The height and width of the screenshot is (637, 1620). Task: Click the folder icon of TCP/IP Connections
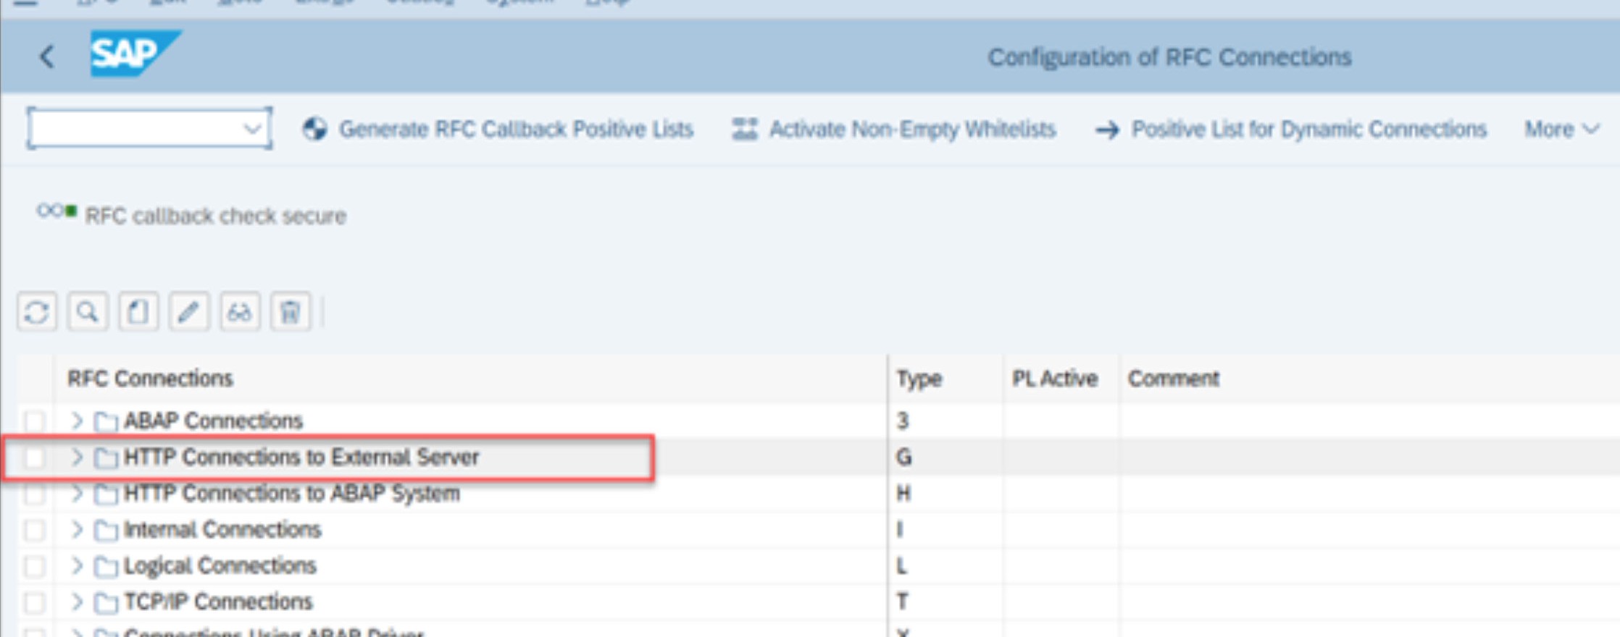click(106, 602)
